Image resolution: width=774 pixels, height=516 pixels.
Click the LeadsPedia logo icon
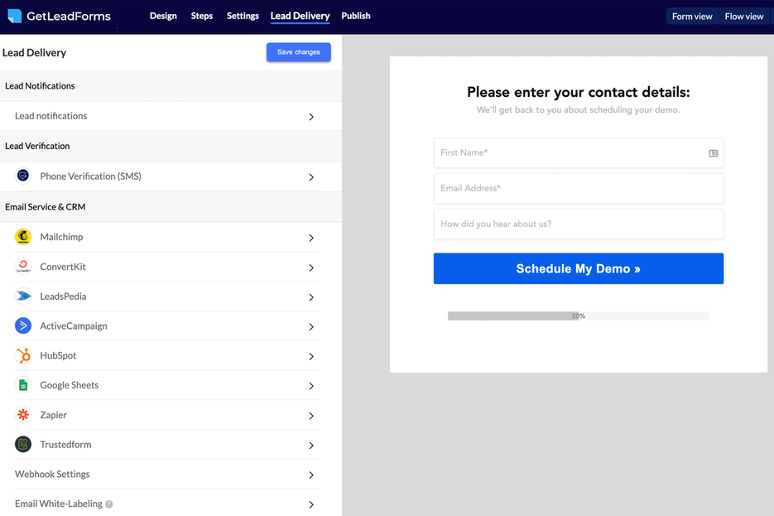(x=23, y=297)
